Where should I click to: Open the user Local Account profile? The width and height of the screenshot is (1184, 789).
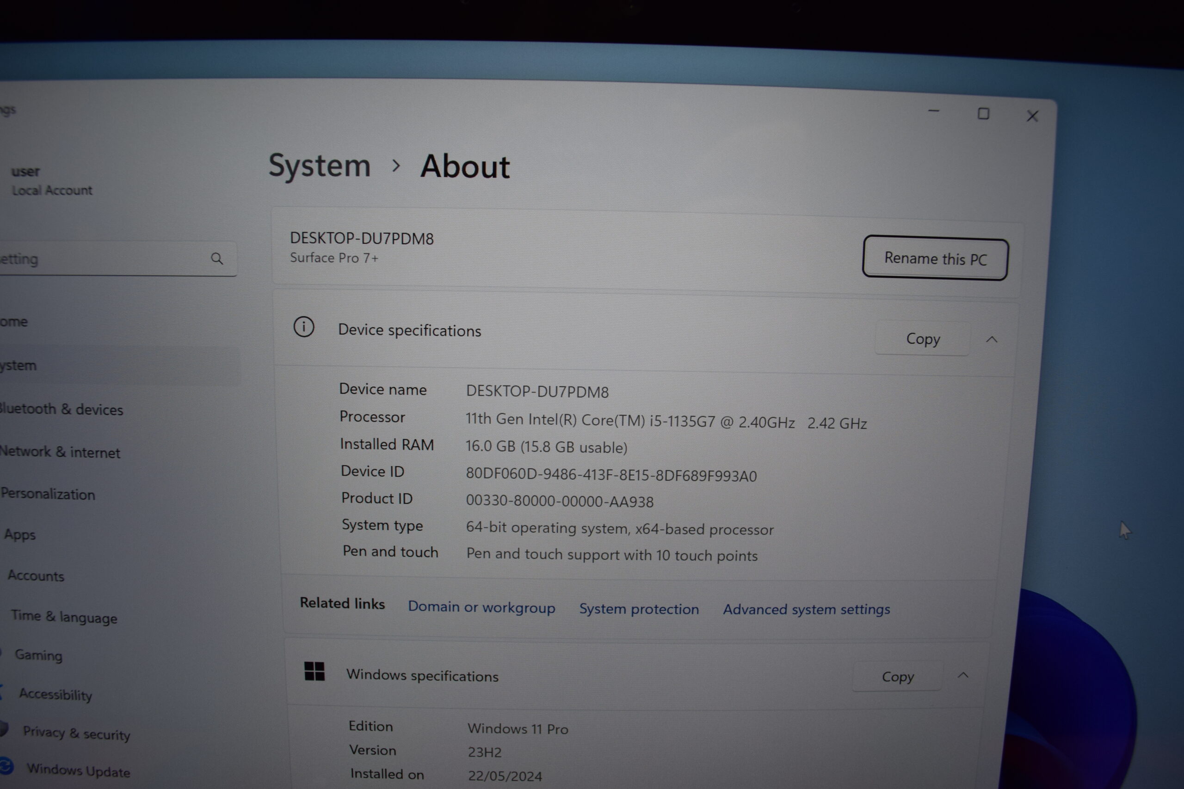coord(51,180)
